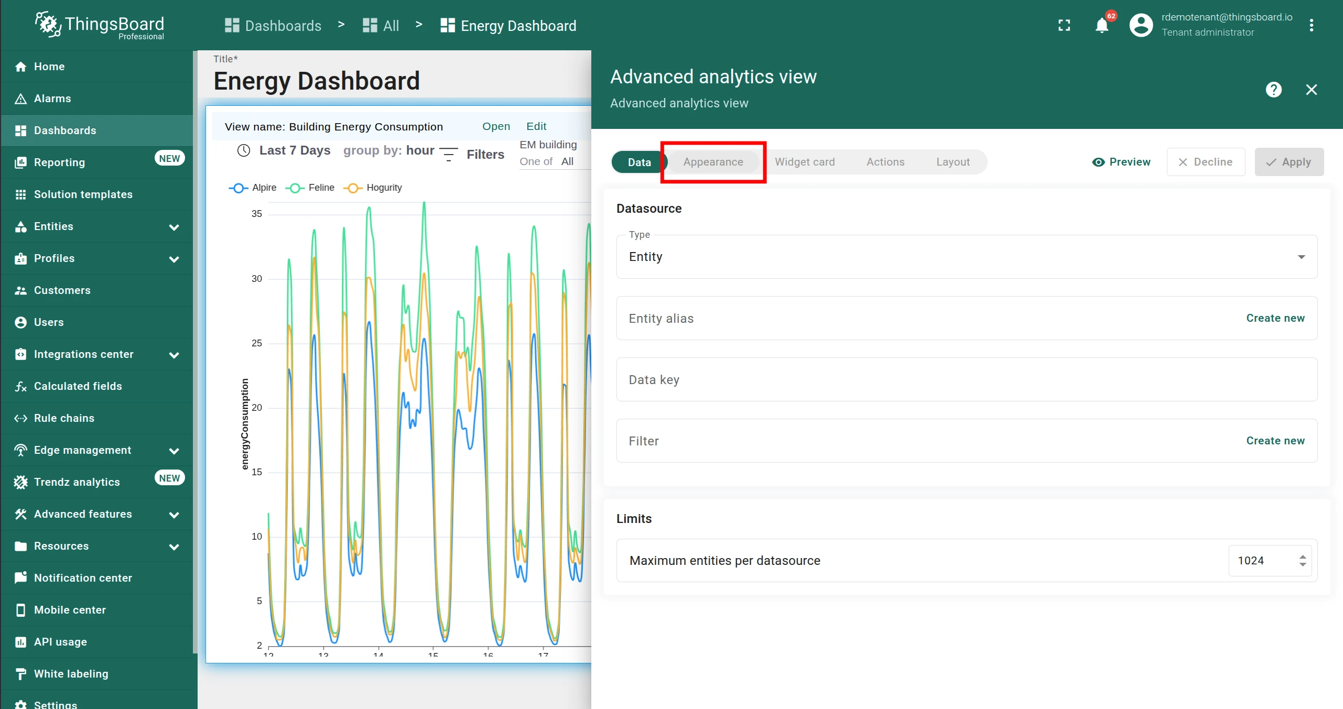This screenshot has height=709, width=1343.
Task: Expand Advanced features menu
Action: [x=174, y=515]
